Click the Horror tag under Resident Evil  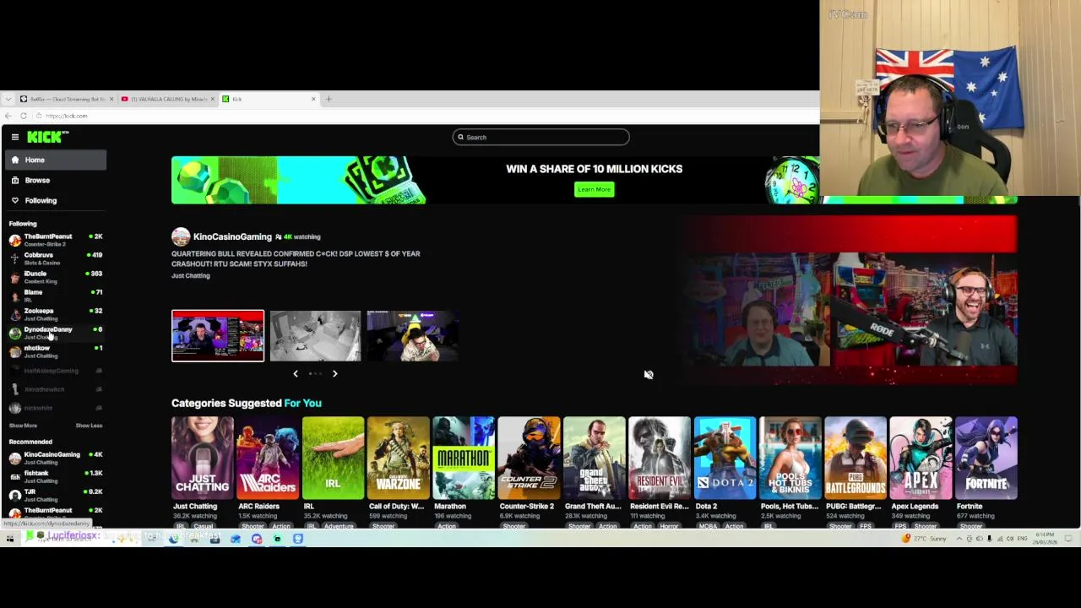tap(669, 526)
